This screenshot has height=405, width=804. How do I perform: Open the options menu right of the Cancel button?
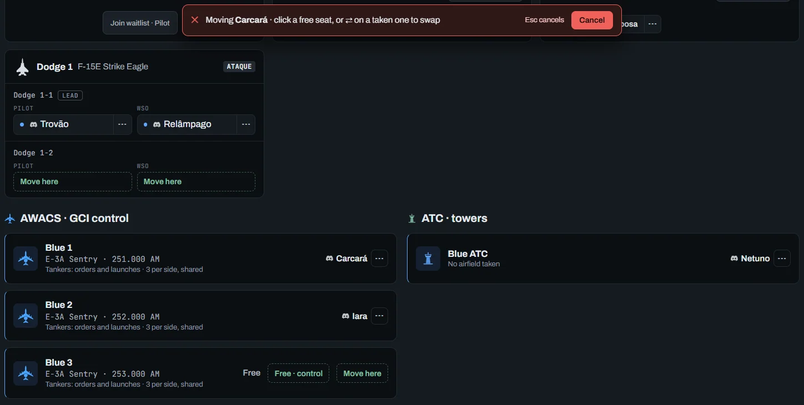pyautogui.click(x=652, y=24)
